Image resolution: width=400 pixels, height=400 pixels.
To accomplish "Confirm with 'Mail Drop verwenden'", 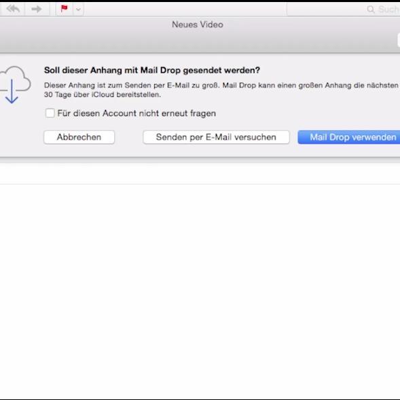I will (348, 137).
